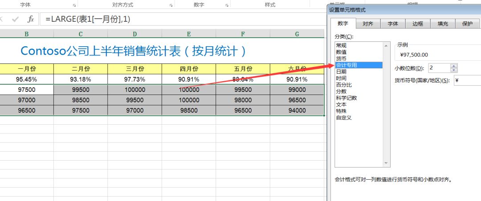Confirm formula with the checkmark icon
The height and width of the screenshot is (201, 481).
tap(15, 19)
